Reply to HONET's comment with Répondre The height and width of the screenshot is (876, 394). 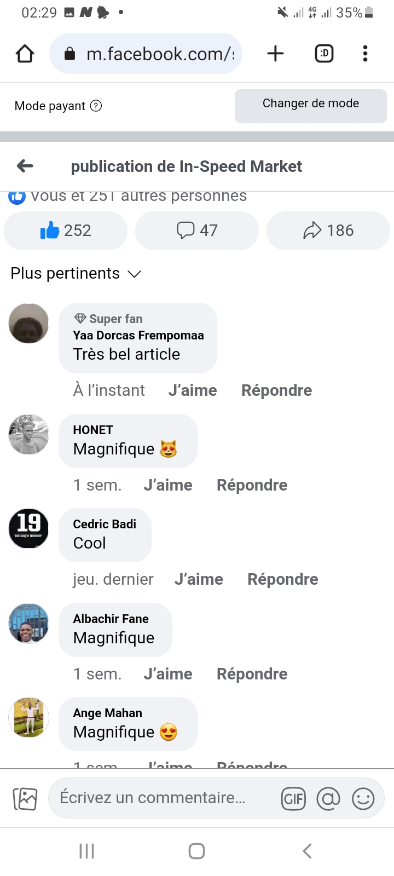point(252,485)
